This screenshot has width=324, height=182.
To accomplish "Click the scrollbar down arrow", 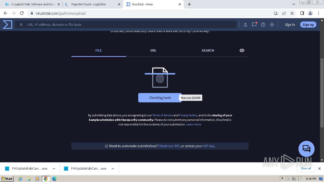I will [322, 160].
